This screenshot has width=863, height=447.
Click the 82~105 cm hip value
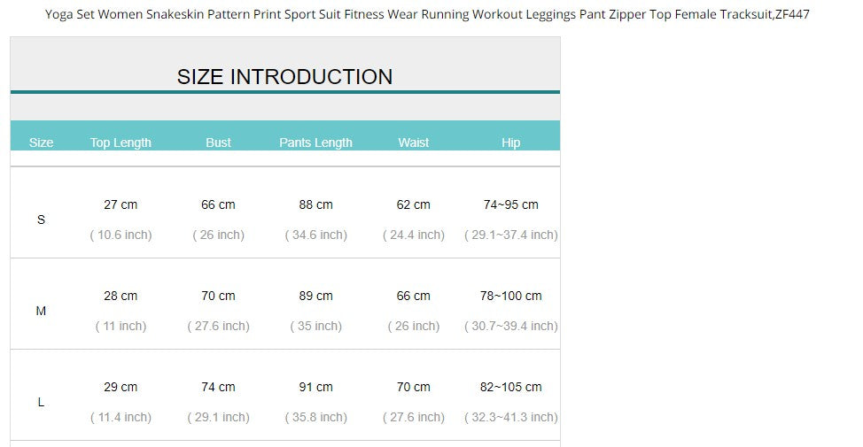510,387
